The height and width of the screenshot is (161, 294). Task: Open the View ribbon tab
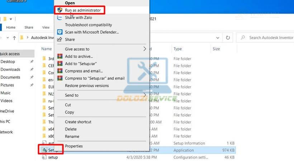pos(46,28)
